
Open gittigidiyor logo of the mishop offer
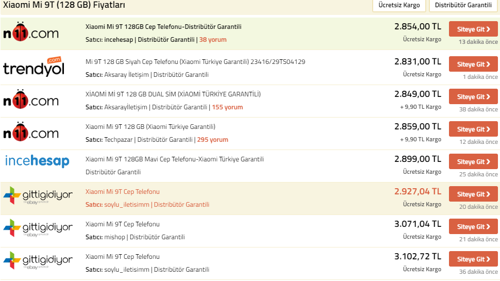(x=38, y=228)
